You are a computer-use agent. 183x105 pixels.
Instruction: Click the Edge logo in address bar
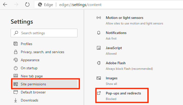point(40,5)
